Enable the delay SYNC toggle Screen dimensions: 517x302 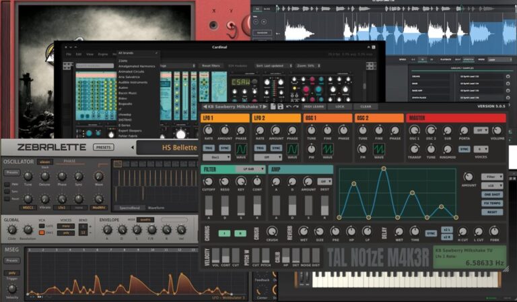click(x=431, y=233)
